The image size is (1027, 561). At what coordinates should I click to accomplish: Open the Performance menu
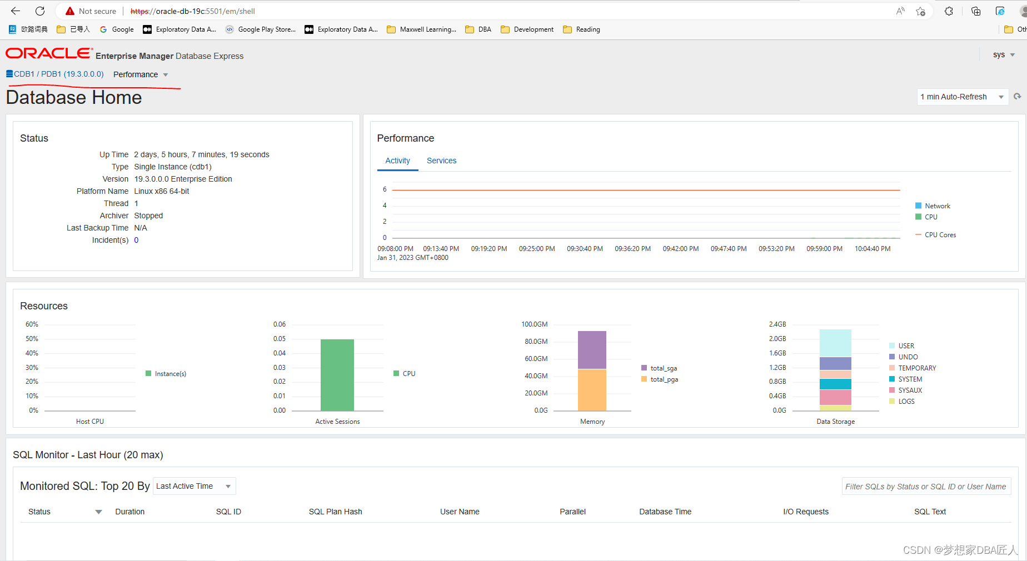(141, 74)
